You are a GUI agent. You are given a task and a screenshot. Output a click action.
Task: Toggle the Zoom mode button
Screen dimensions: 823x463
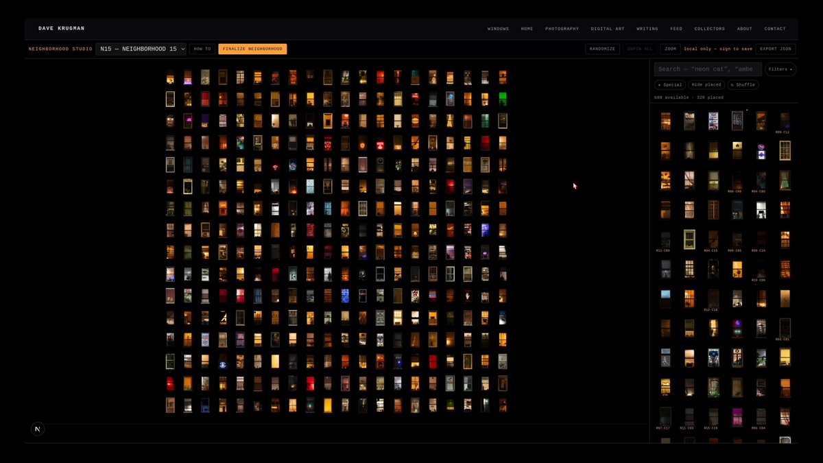[670, 49]
